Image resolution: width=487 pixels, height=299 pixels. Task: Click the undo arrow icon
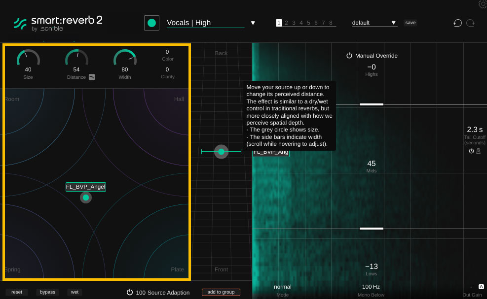[x=457, y=23]
